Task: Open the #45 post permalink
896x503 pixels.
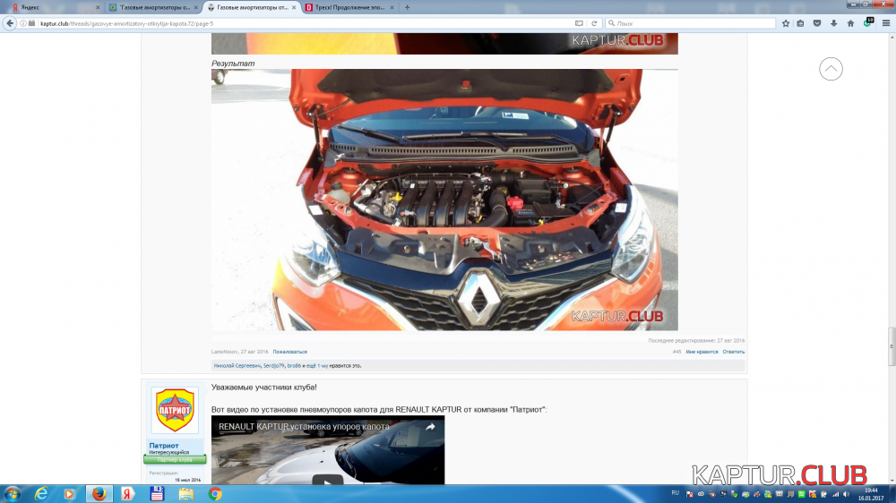Action: (x=676, y=352)
